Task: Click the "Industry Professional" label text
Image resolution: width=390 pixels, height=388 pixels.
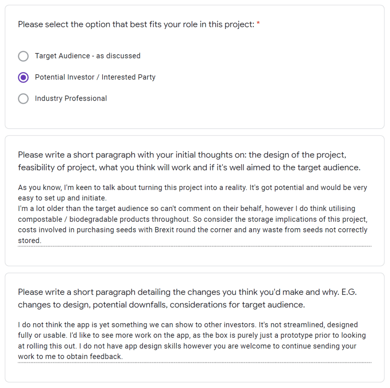Action: point(71,99)
